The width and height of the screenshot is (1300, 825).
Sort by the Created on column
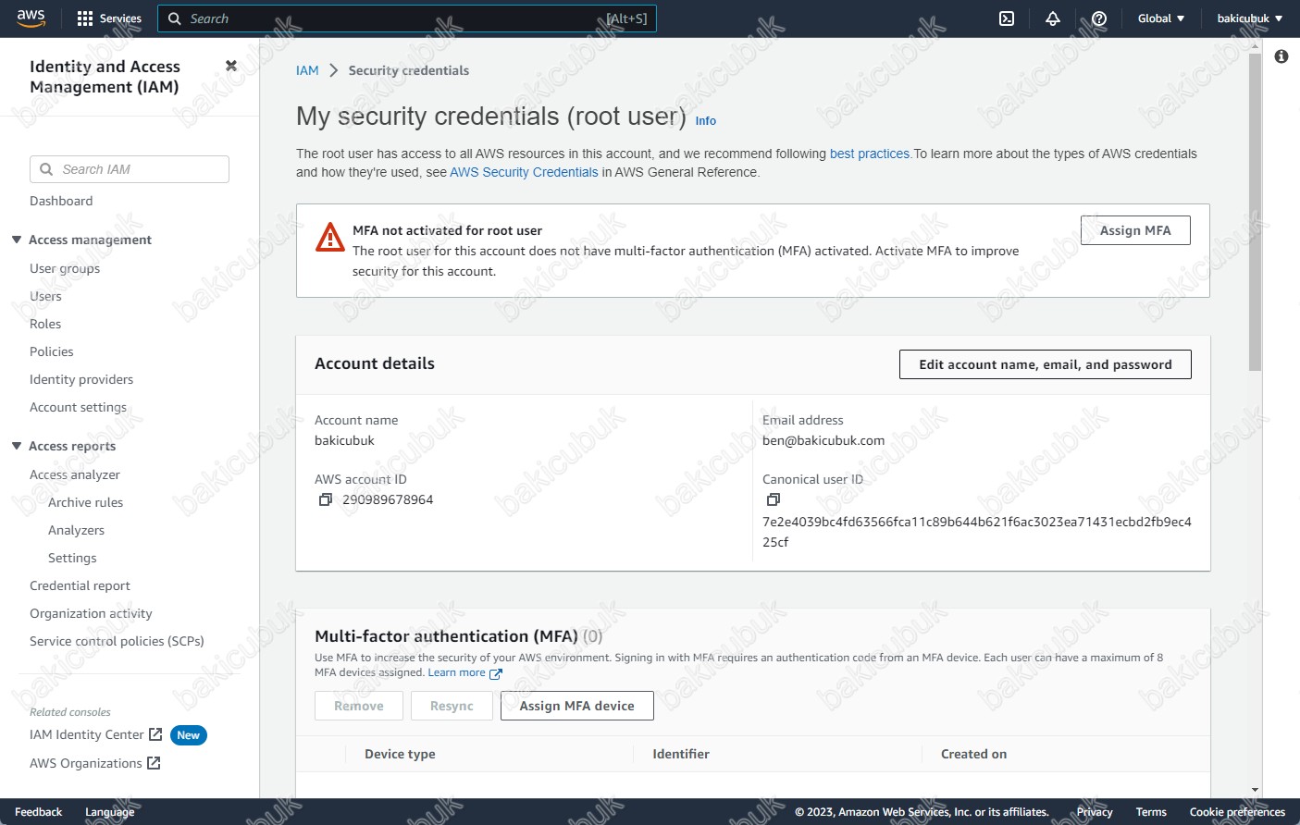(973, 754)
